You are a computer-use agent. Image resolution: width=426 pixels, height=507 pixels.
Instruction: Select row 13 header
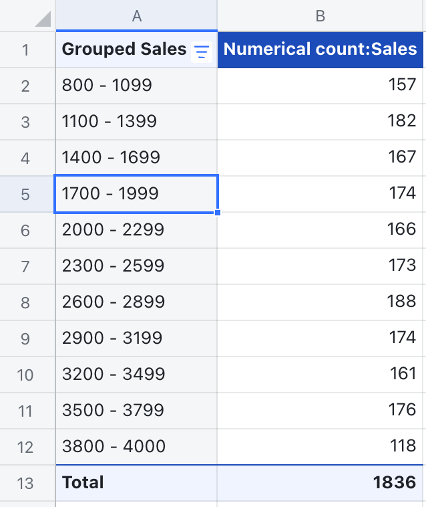tap(25, 482)
